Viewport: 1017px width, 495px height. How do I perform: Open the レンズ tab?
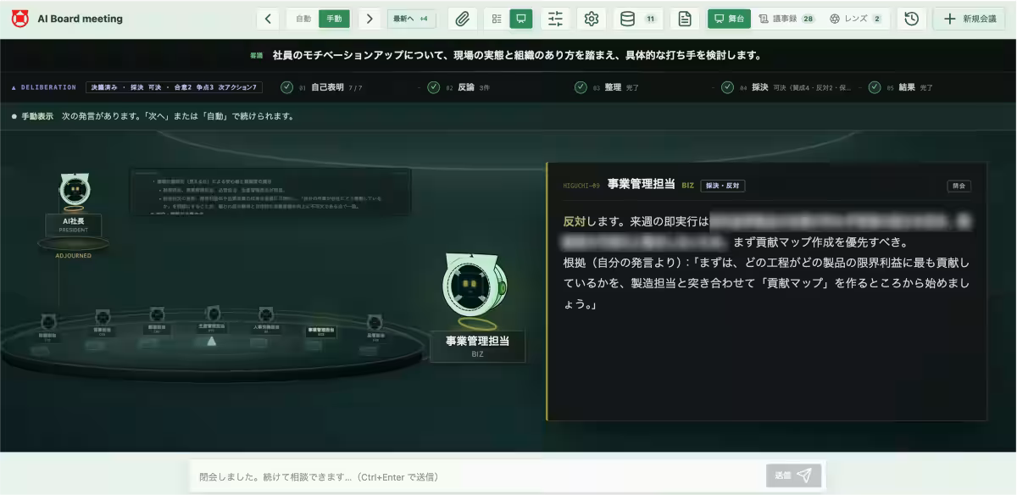point(856,19)
